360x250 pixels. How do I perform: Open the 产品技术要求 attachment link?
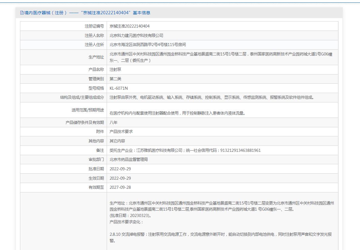click(121, 132)
